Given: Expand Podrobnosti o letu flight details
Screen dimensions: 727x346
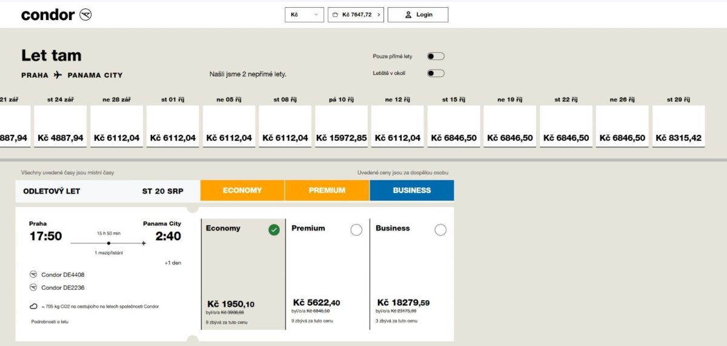Looking at the screenshot, I should coord(50,322).
